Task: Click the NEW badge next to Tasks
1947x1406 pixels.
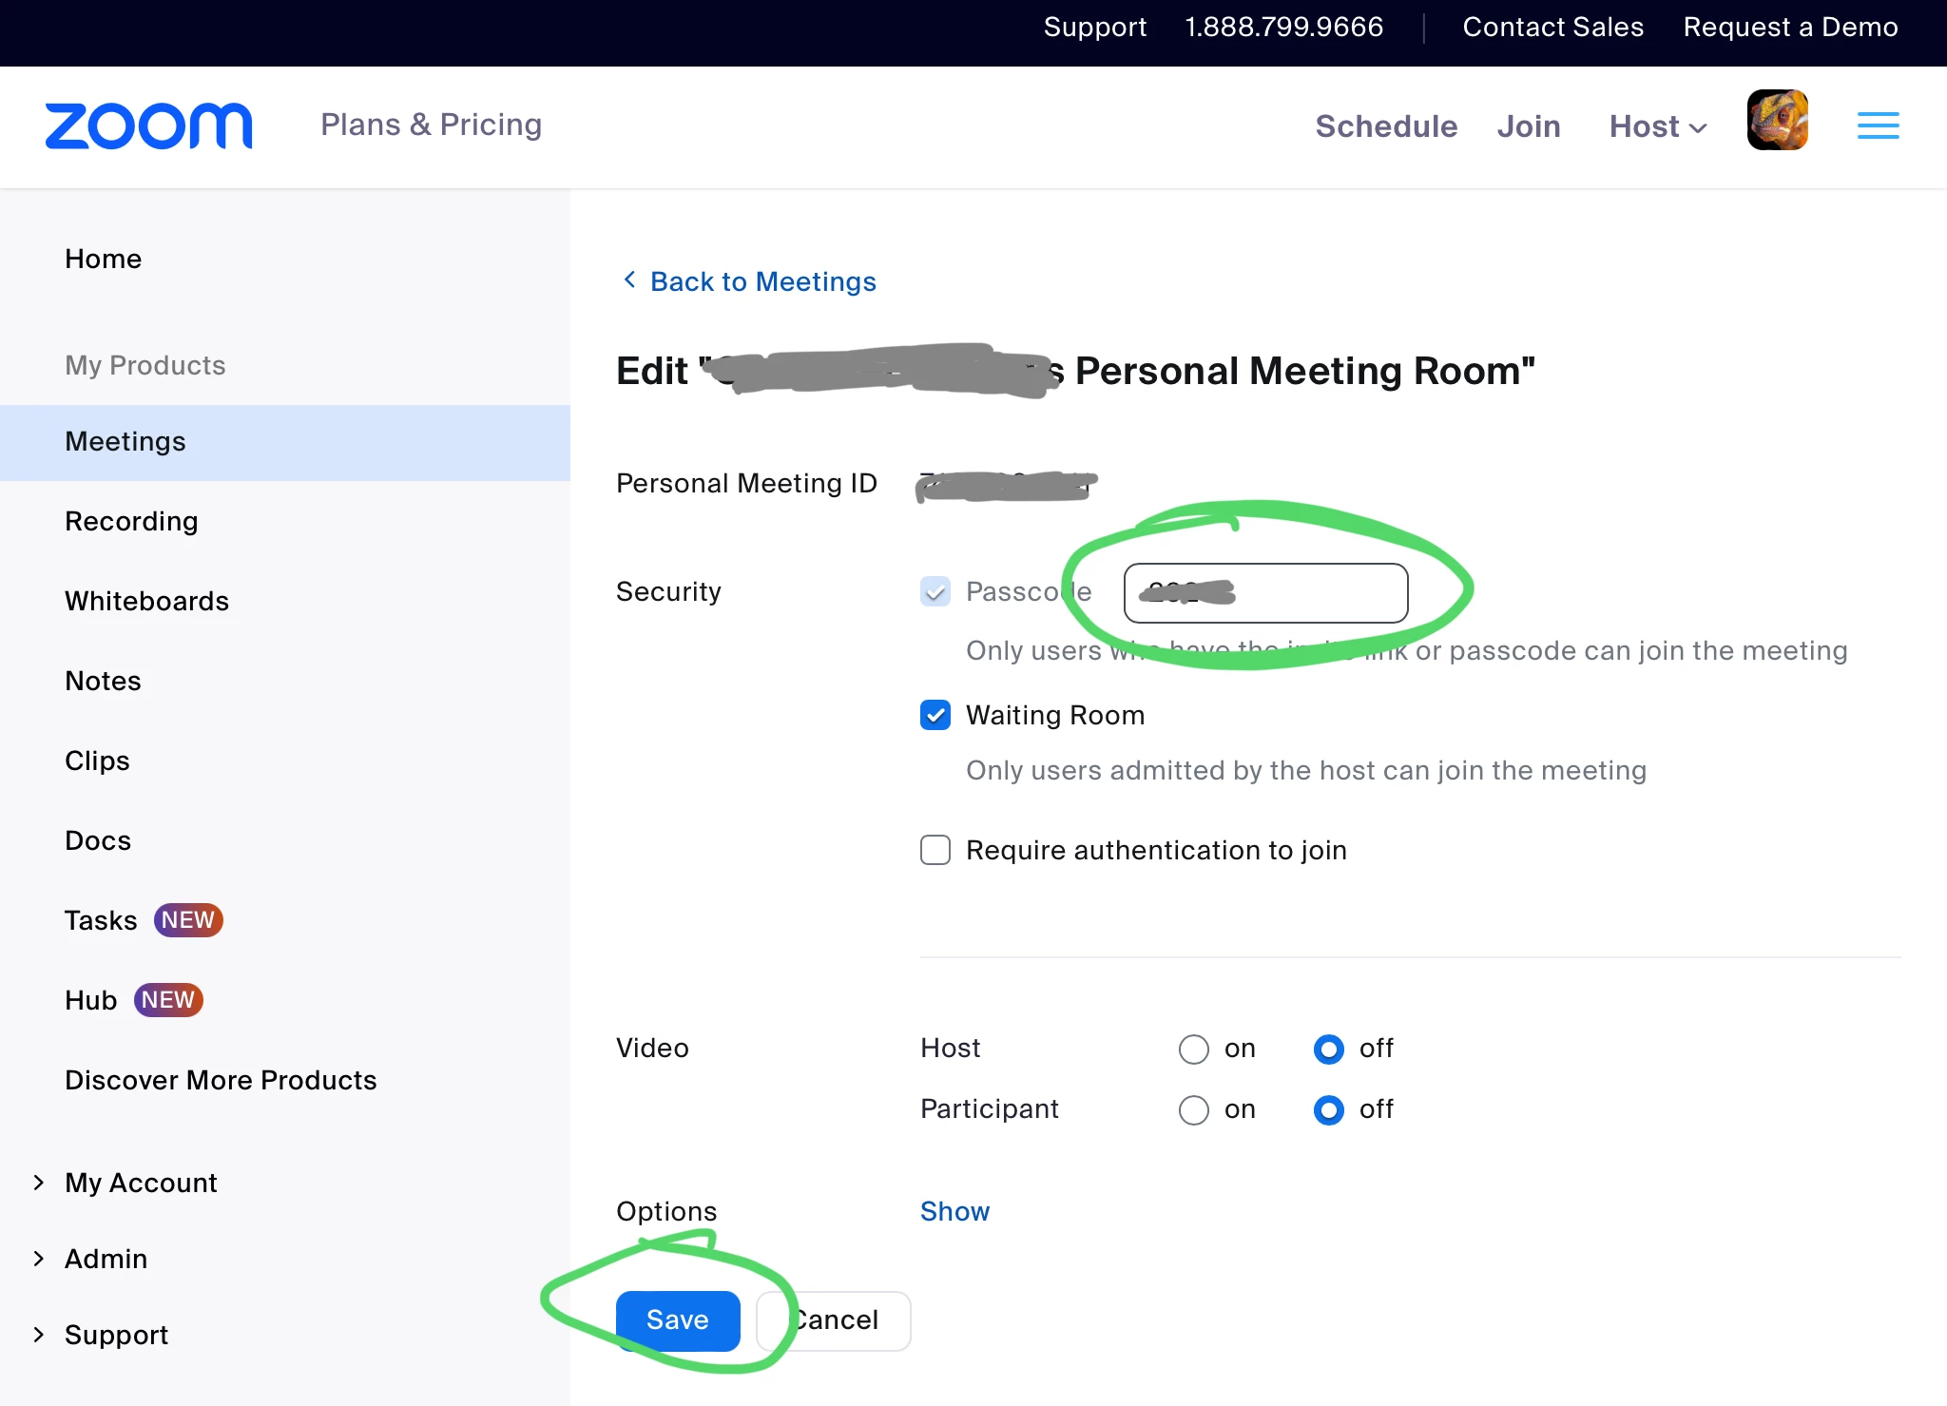Action: 188,920
